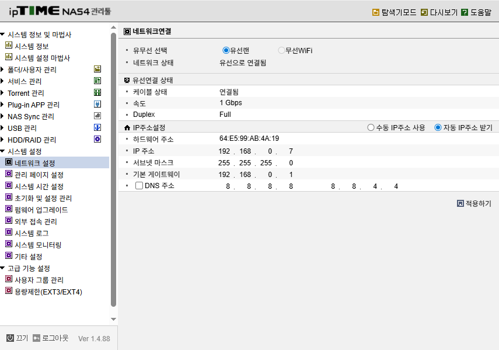Collapse the 시스템 설정 section arrow
The height and width of the screenshot is (350, 499).
pos(2,151)
